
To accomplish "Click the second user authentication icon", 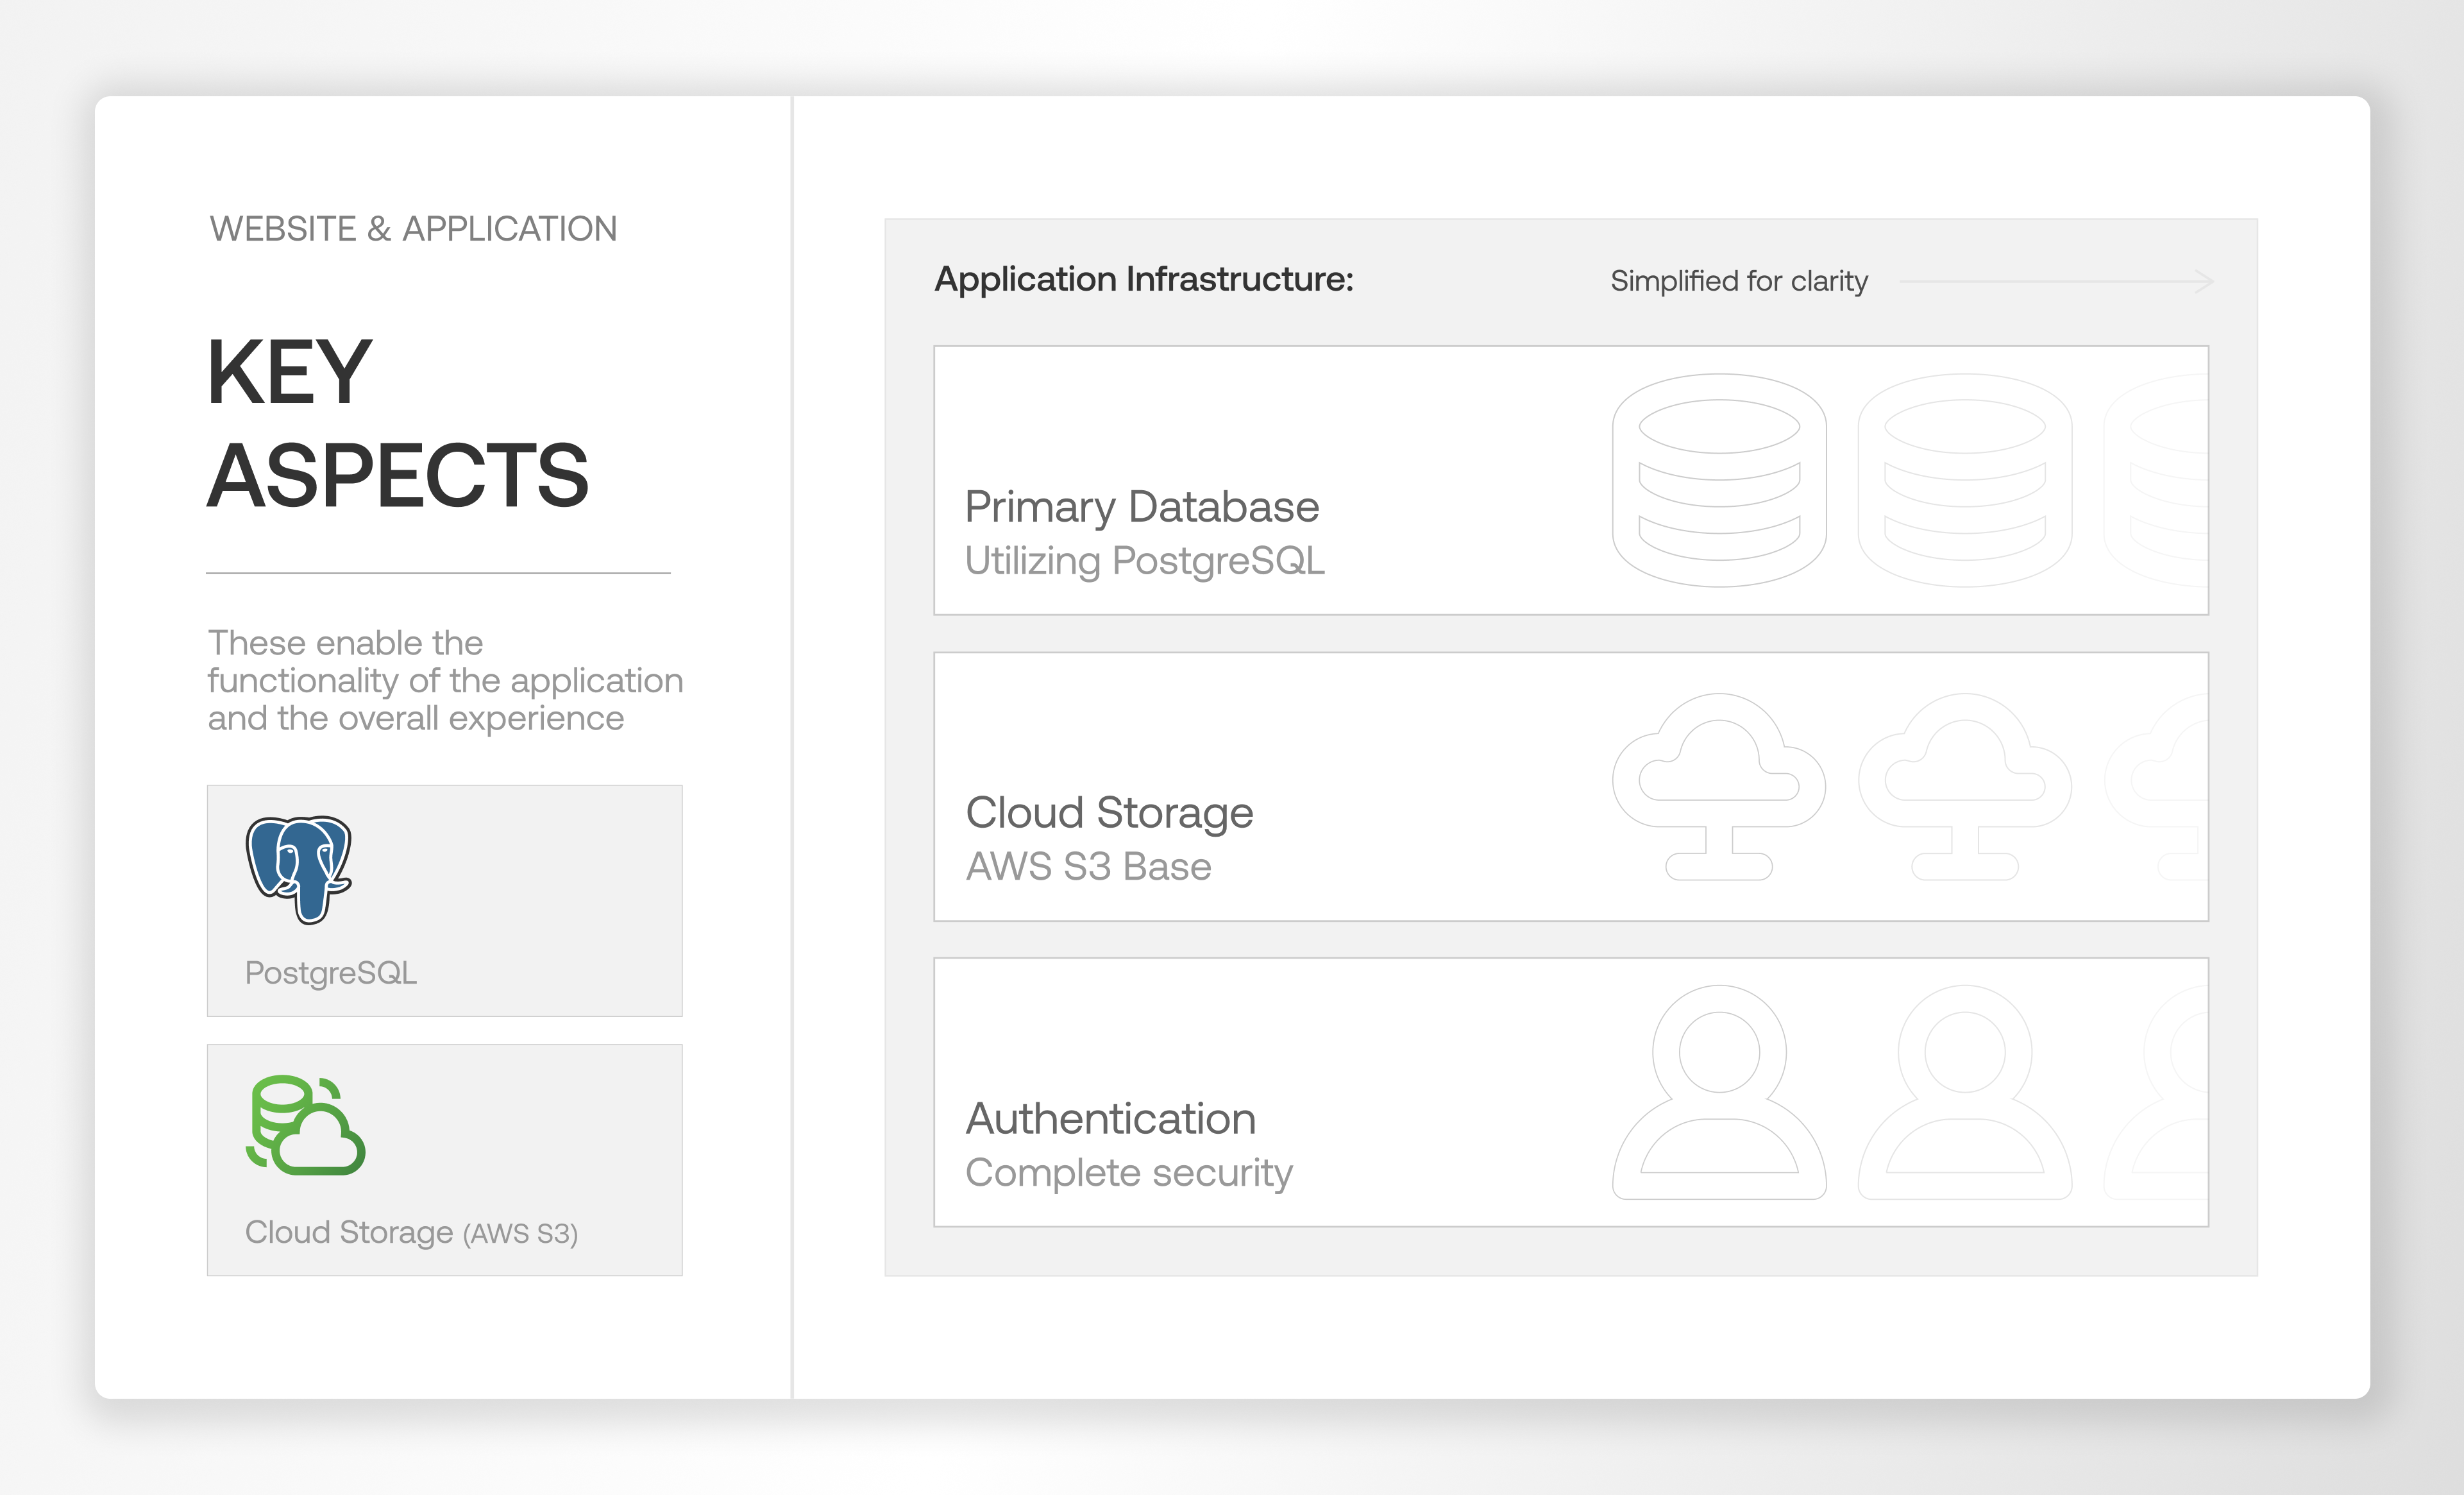I will click(1964, 1091).
